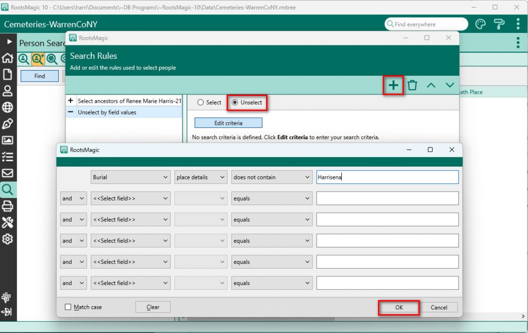The width and height of the screenshot is (528, 333).
Task: Open the Tools wrench icon in the sidebar
Action: [x=7, y=222]
